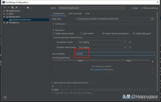The height and width of the screenshot is (102, 161).
Task: Click the folder icon to create a new folder
Action: (28, 8)
